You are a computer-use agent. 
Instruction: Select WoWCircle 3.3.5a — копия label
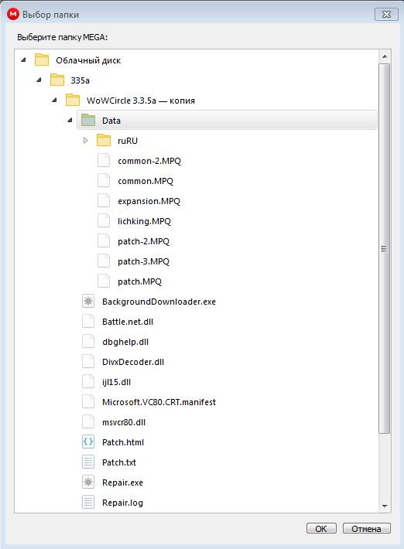tap(141, 101)
